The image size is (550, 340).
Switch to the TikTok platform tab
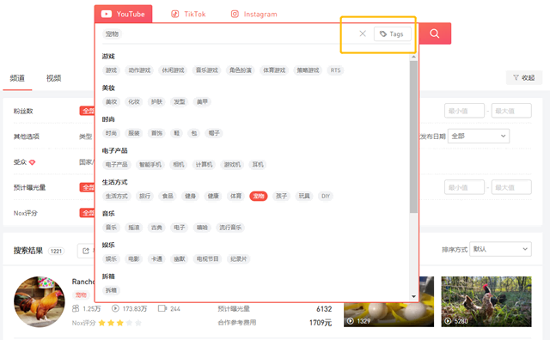188,14
